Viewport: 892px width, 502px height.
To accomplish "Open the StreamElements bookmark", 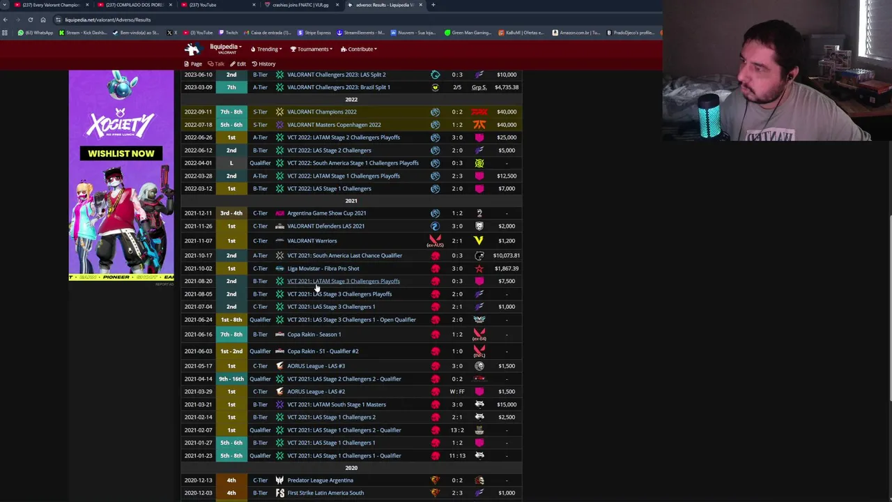I will (x=360, y=33).
